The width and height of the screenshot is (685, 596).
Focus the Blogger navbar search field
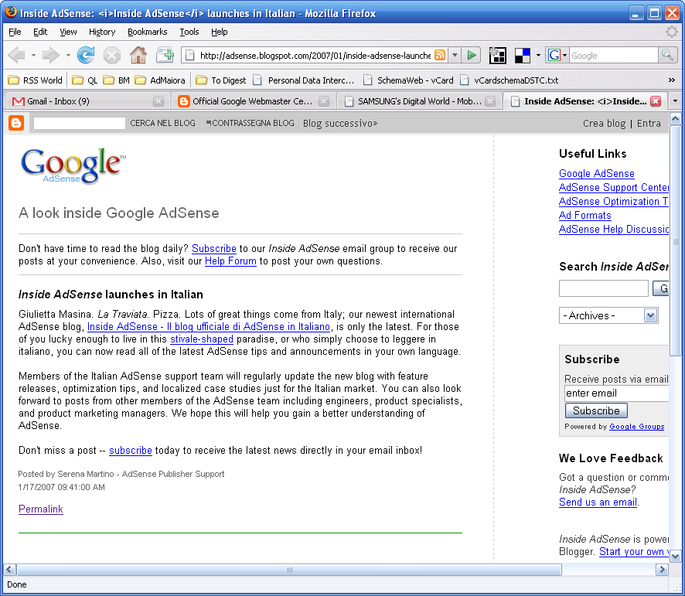tap(79, 123)
